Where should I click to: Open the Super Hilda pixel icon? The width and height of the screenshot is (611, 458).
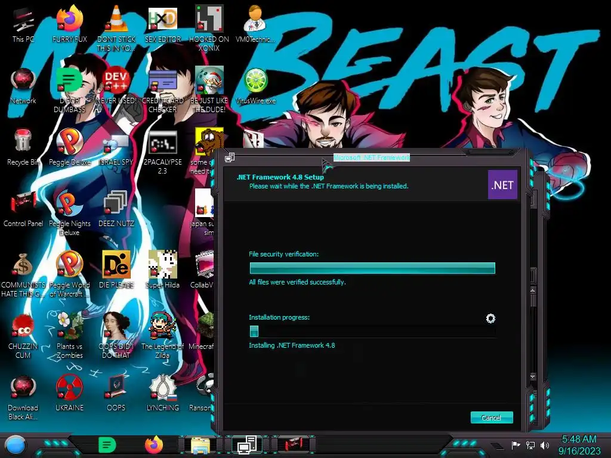pyautogui.click(x=162, y=264)
